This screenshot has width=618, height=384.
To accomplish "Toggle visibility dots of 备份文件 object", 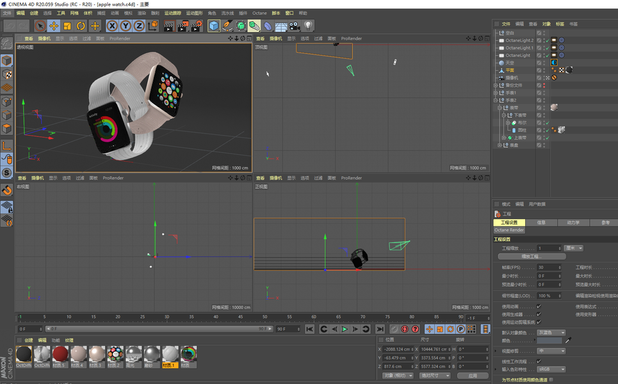I will coord(544,85).
